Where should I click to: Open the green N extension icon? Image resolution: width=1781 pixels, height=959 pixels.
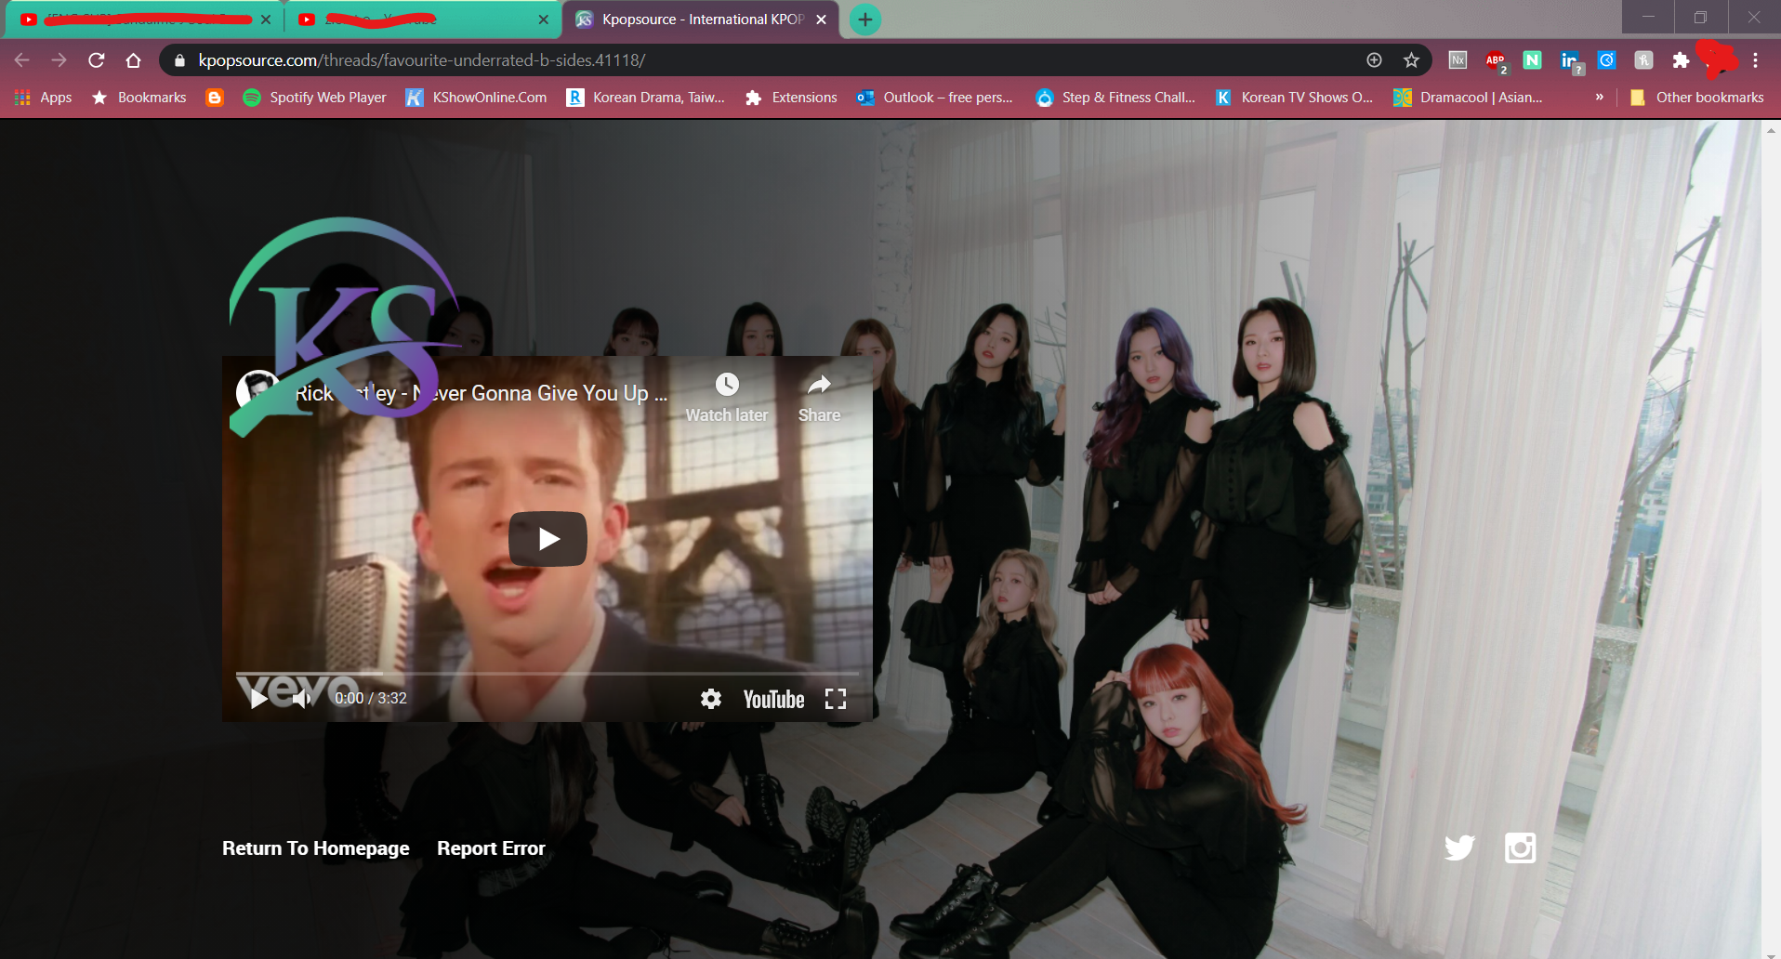pyautogui.click(x=1533, y=60)
